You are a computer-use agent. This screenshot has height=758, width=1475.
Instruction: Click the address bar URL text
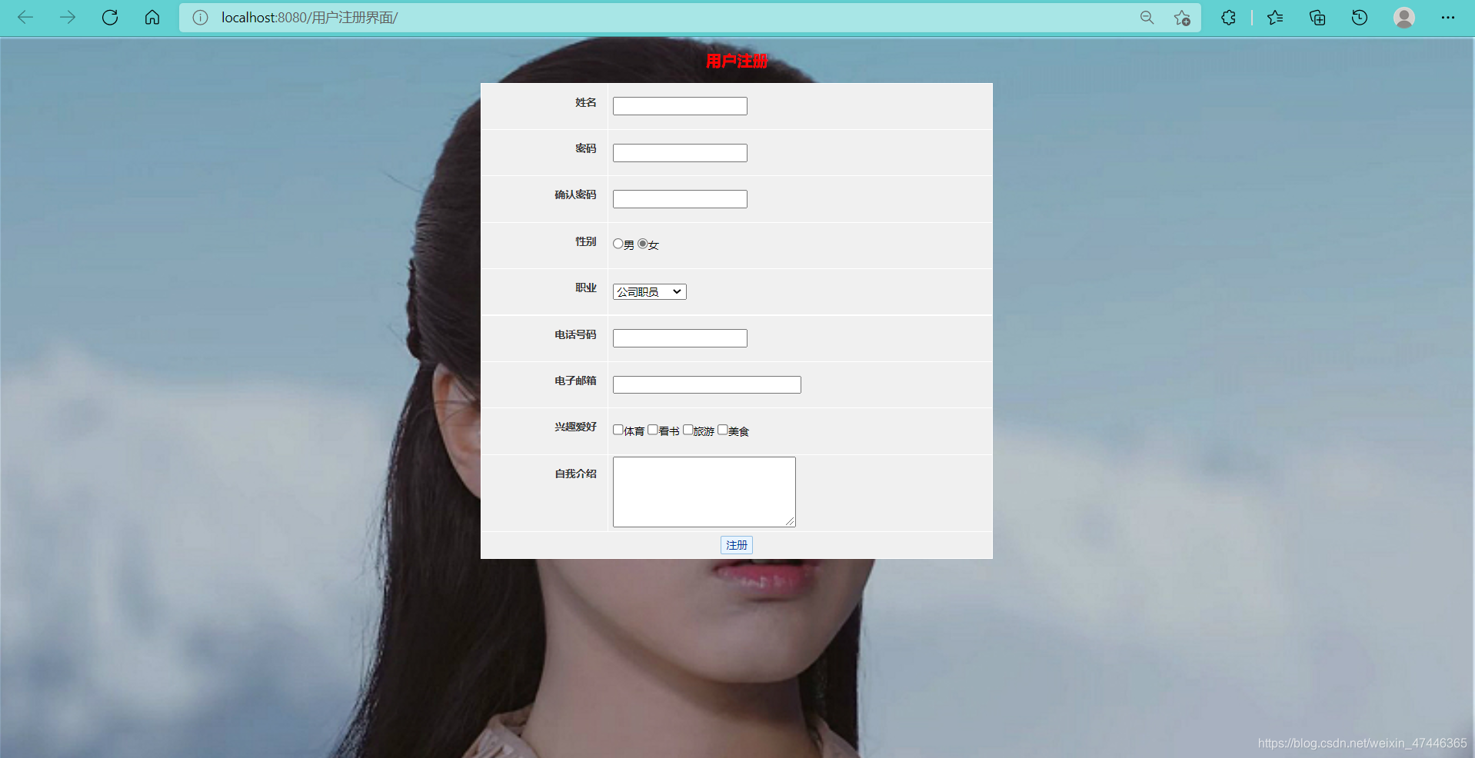[309, 18]
